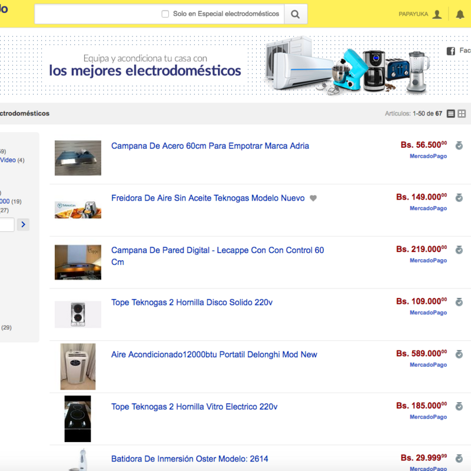
Task: Open Campana De Acero 60cm listing
Action: [x=210, y=146]
